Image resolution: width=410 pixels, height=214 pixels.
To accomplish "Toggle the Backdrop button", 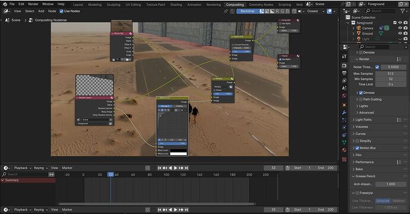I will coord(247,11).
